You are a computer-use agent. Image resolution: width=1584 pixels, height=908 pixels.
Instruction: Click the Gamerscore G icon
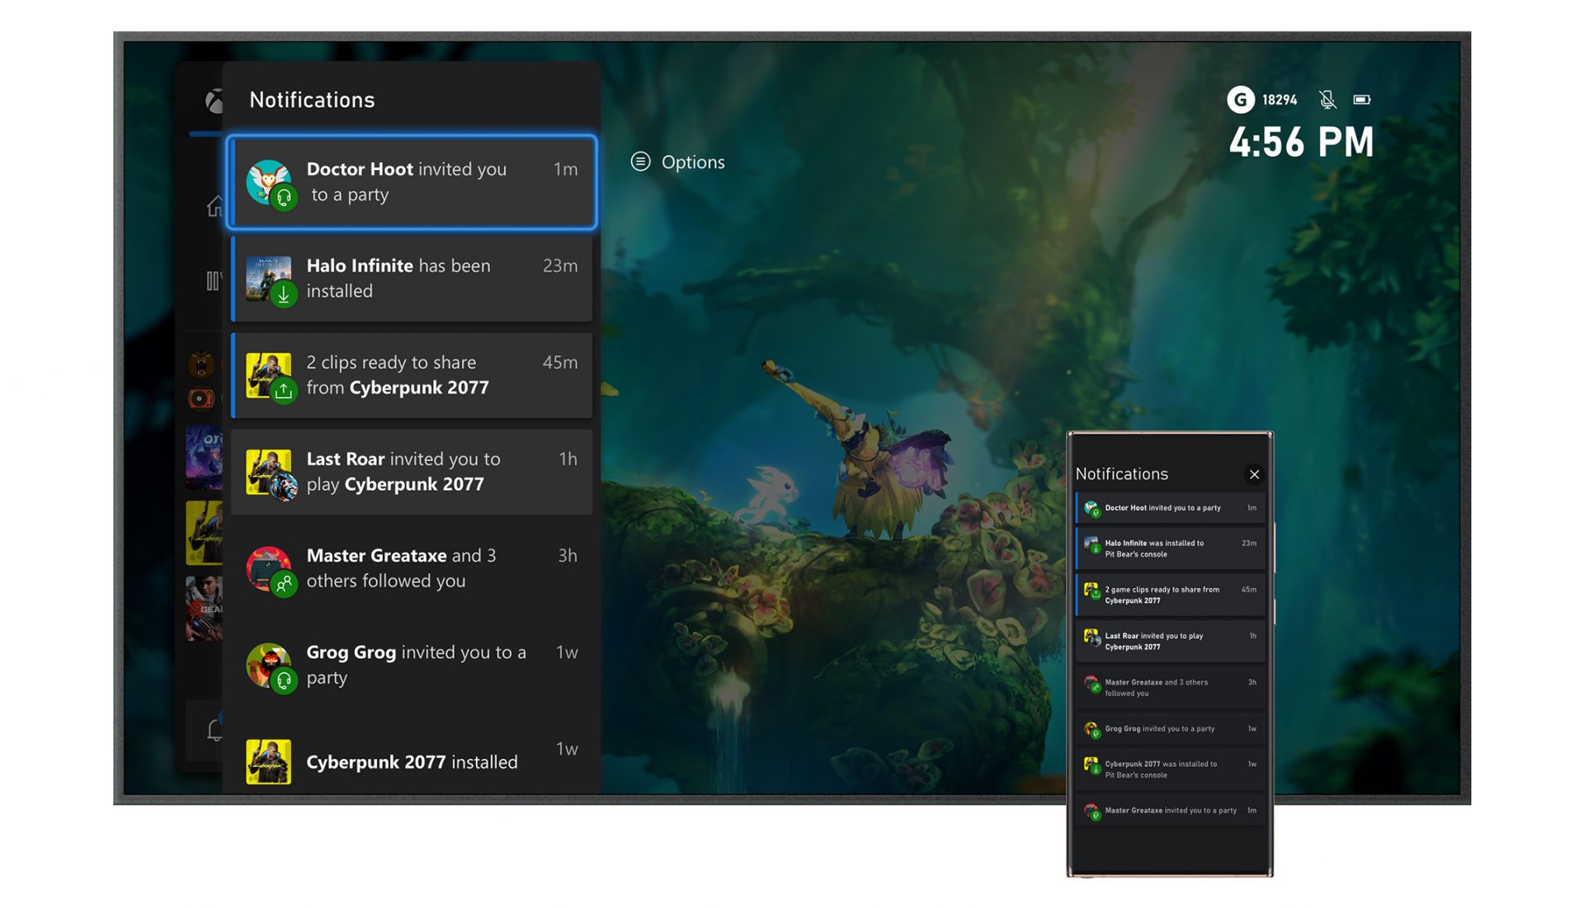coord(1240,100)
